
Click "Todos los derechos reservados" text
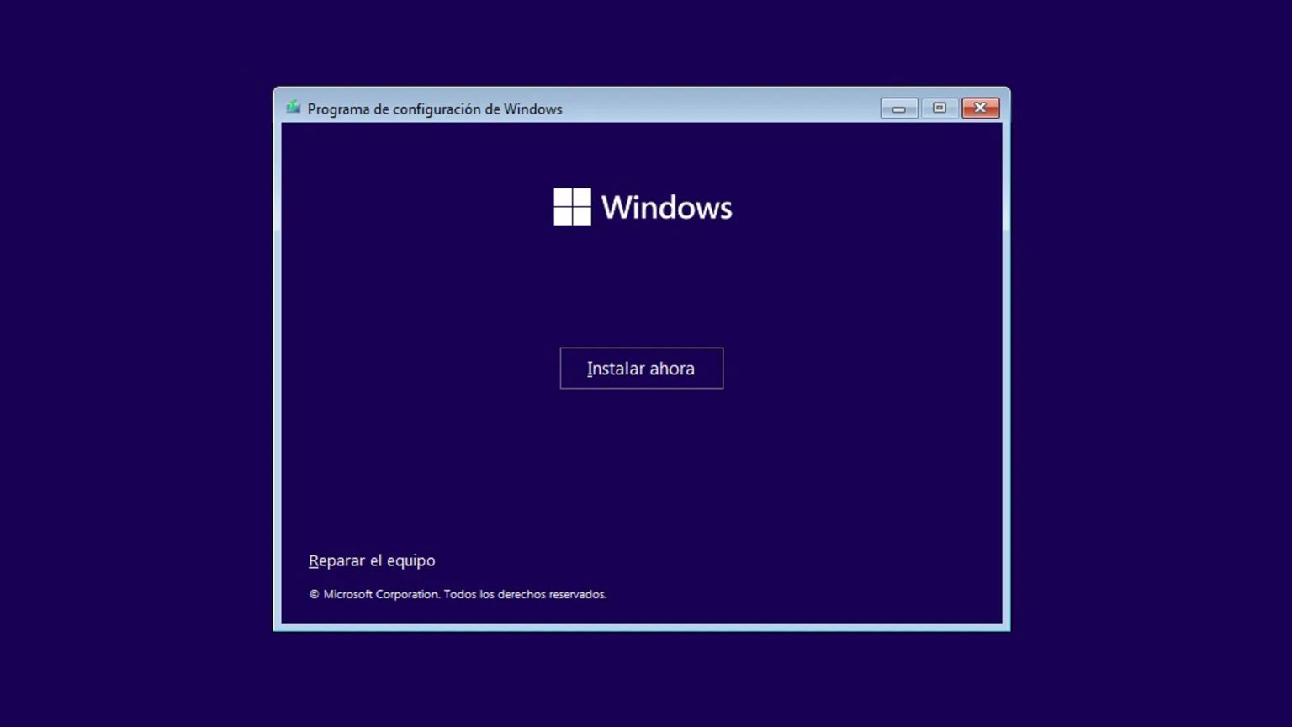(525, 594)
